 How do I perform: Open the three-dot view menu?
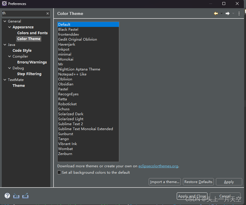239,13
